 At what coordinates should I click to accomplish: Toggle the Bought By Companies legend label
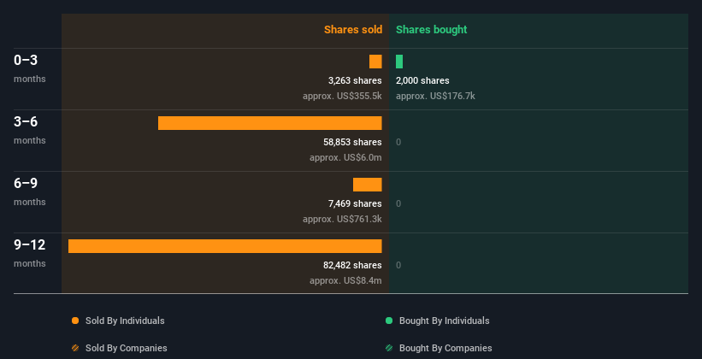pyautogui.click(x=445, y=348)
